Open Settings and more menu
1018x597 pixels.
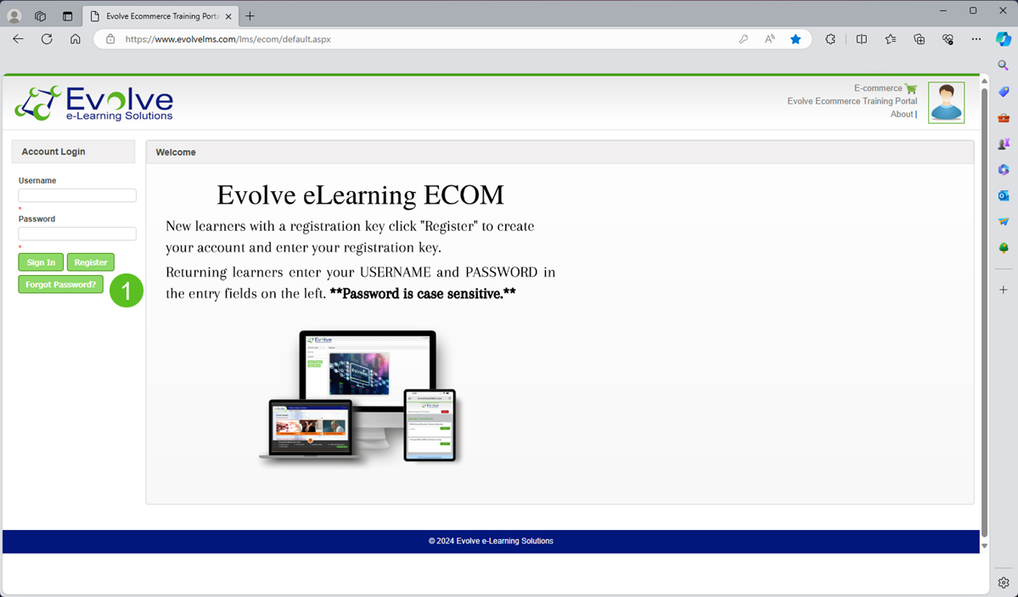pos(976,38)
